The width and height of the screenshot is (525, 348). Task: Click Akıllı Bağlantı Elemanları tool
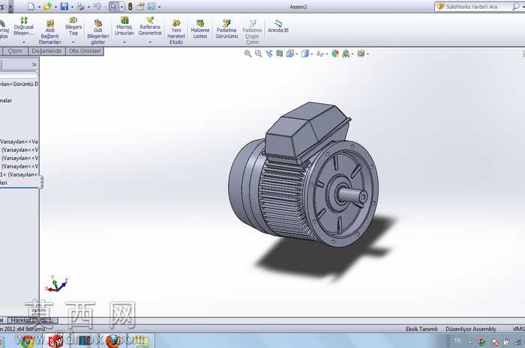(50, 31)
